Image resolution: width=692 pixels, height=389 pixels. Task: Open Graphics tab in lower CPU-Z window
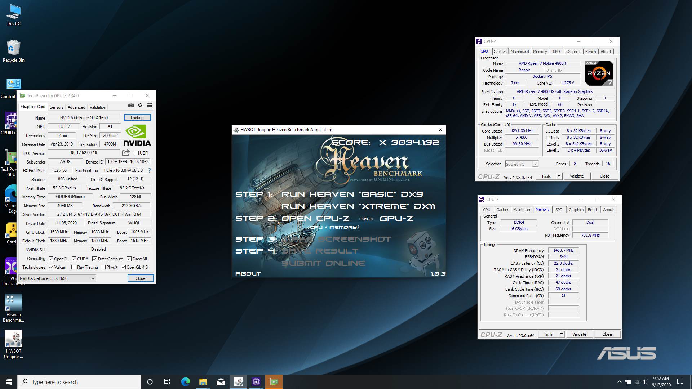tap(576, 210)
